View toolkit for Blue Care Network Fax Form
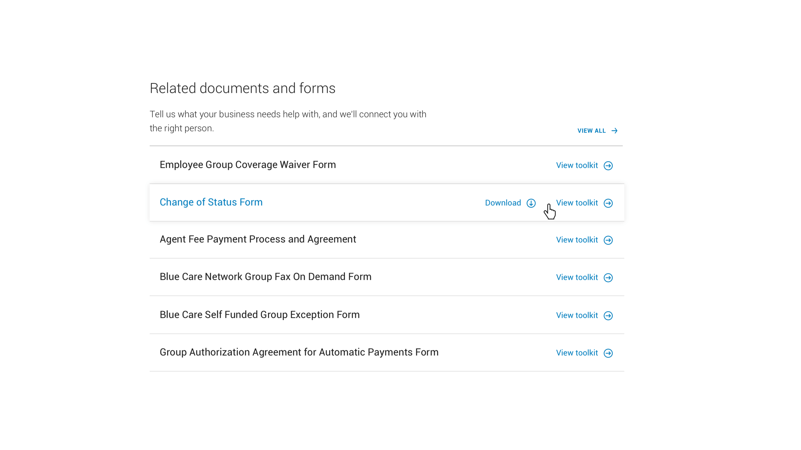 [577, 277]
